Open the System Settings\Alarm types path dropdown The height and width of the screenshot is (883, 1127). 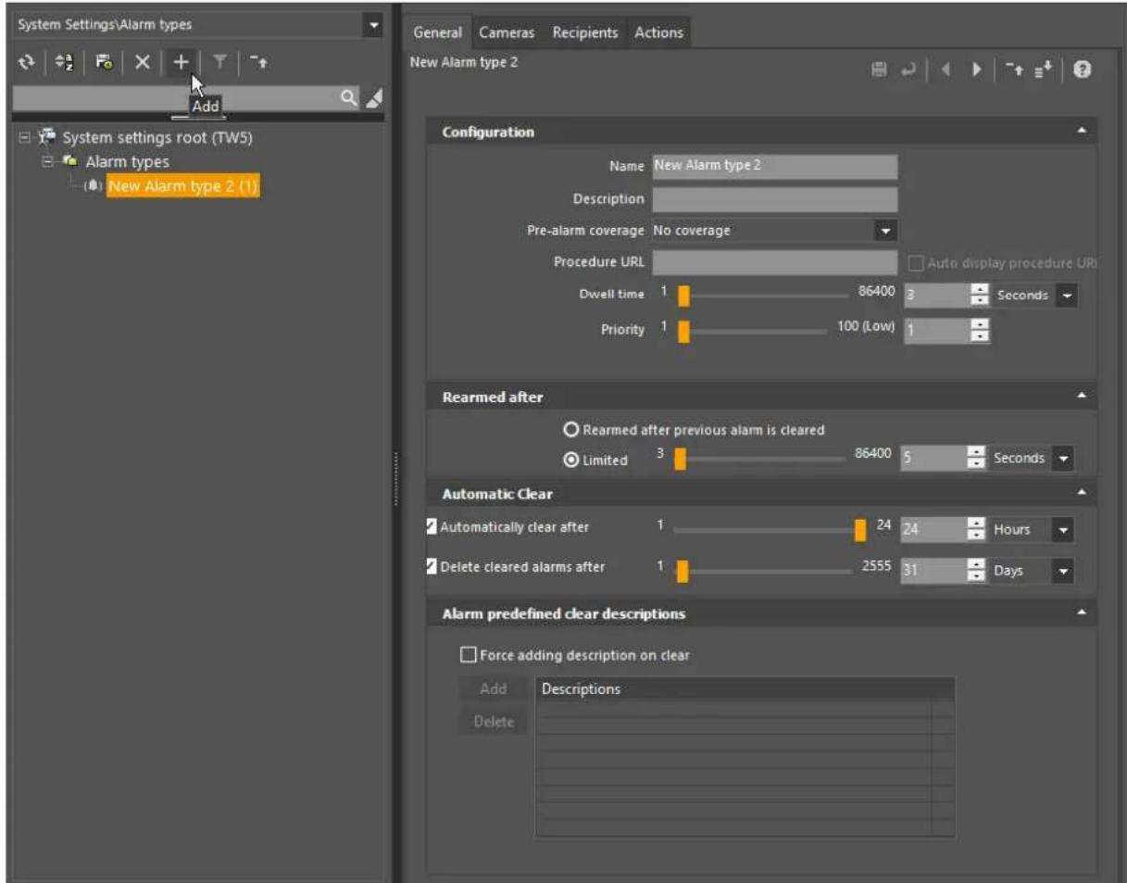click(373, 25)
